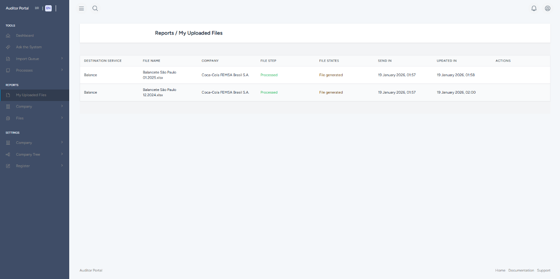Image resolution: width=560 pixels, height=279 pixels.
Task: Click the My Uploaded Files document icon
Action: click(8, 95)
